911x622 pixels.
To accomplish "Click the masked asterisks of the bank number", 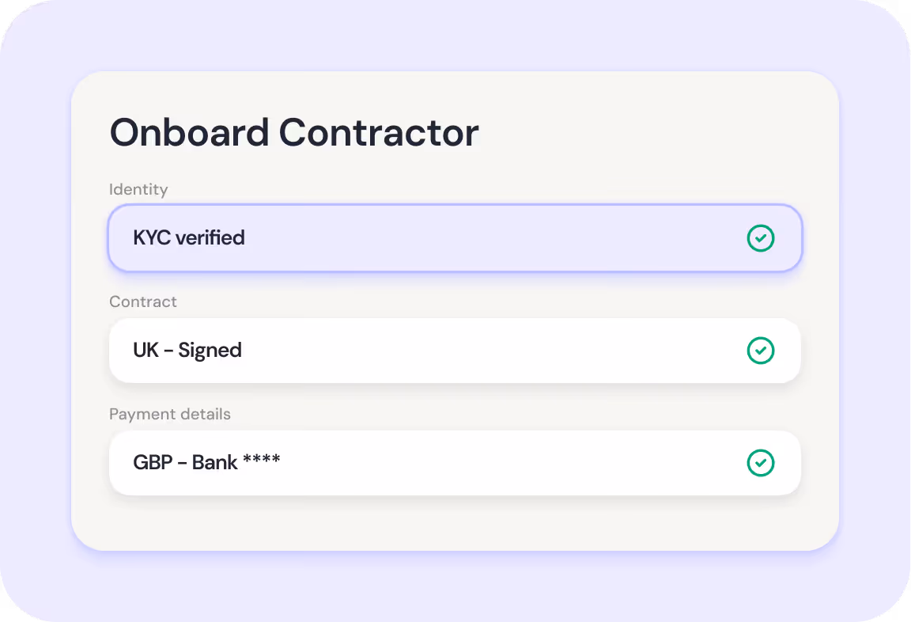I will click(262, 461).
